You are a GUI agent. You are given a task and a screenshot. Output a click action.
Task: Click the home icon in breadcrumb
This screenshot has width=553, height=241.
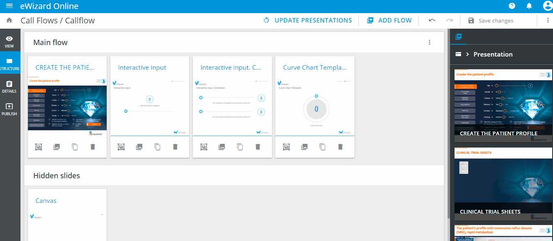pos(9,20)
